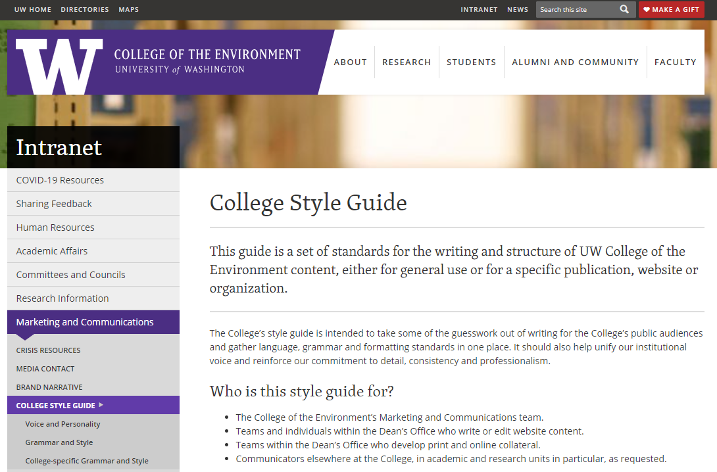Image resolution: width=717 pixels, height=472 pixels.
Task: Type in the Search this site field
Action: 577,9
